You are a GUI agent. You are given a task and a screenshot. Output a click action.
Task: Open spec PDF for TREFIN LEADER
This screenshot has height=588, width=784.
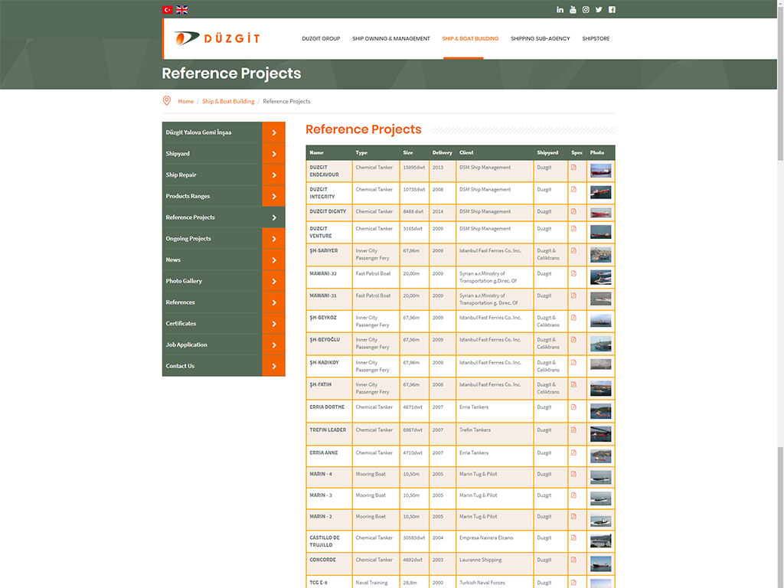(x=574, y=430)
